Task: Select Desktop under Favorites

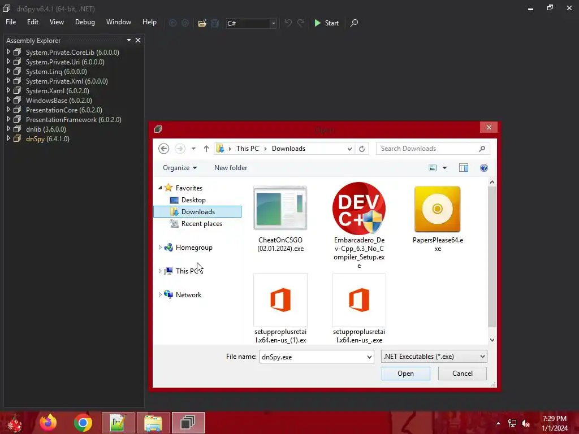Action: (x=193, y=200)
